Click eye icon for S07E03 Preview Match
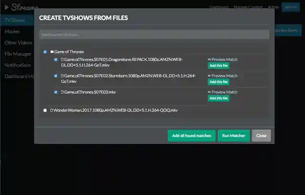Viewport: 305px width, 195px height. click(209, 92)
